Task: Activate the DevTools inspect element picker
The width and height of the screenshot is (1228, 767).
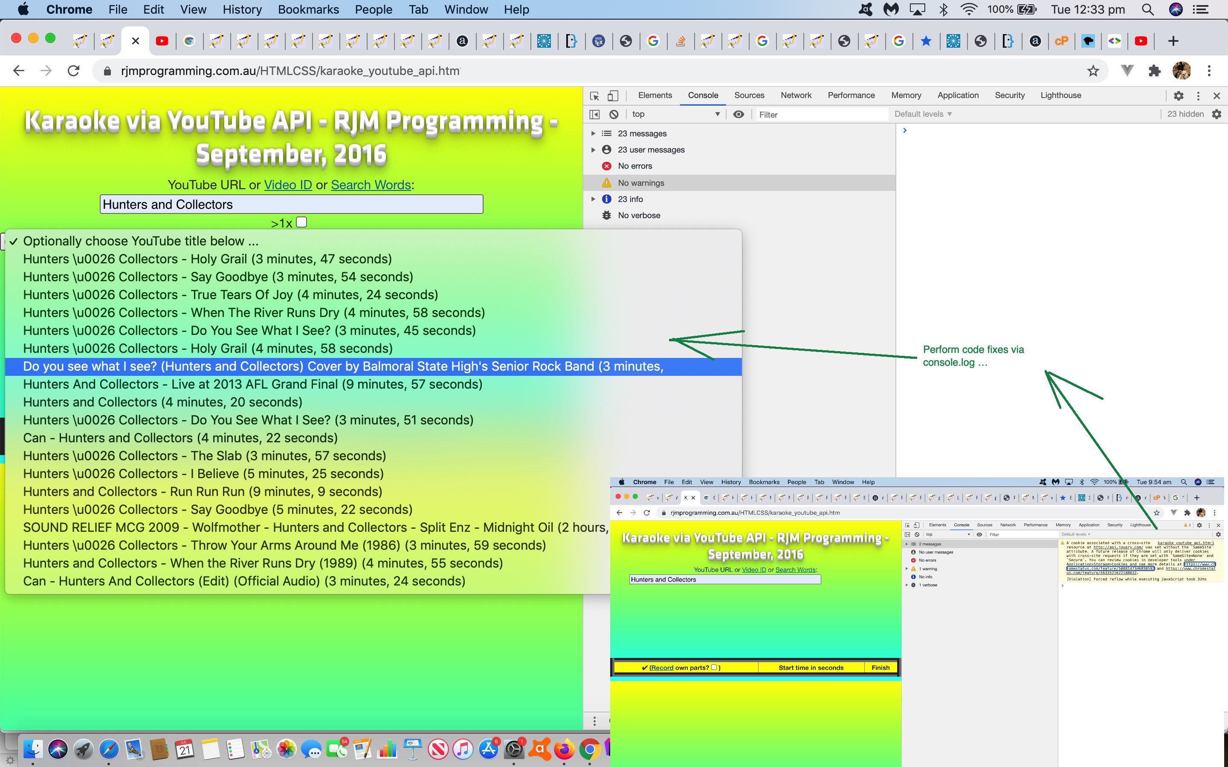Action: point(595,95)
